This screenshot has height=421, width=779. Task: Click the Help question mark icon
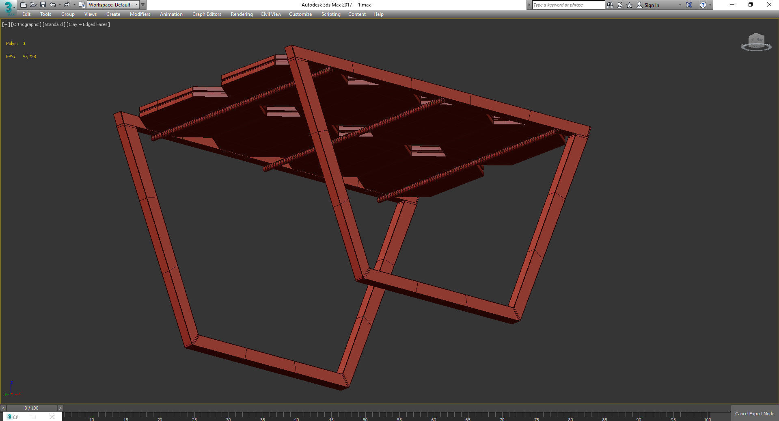coord(703,5)
